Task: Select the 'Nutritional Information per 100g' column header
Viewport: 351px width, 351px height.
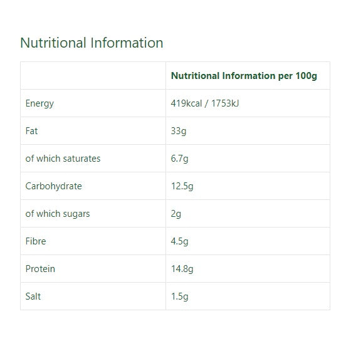Action: pyautogui.click(x=244, y=76)
